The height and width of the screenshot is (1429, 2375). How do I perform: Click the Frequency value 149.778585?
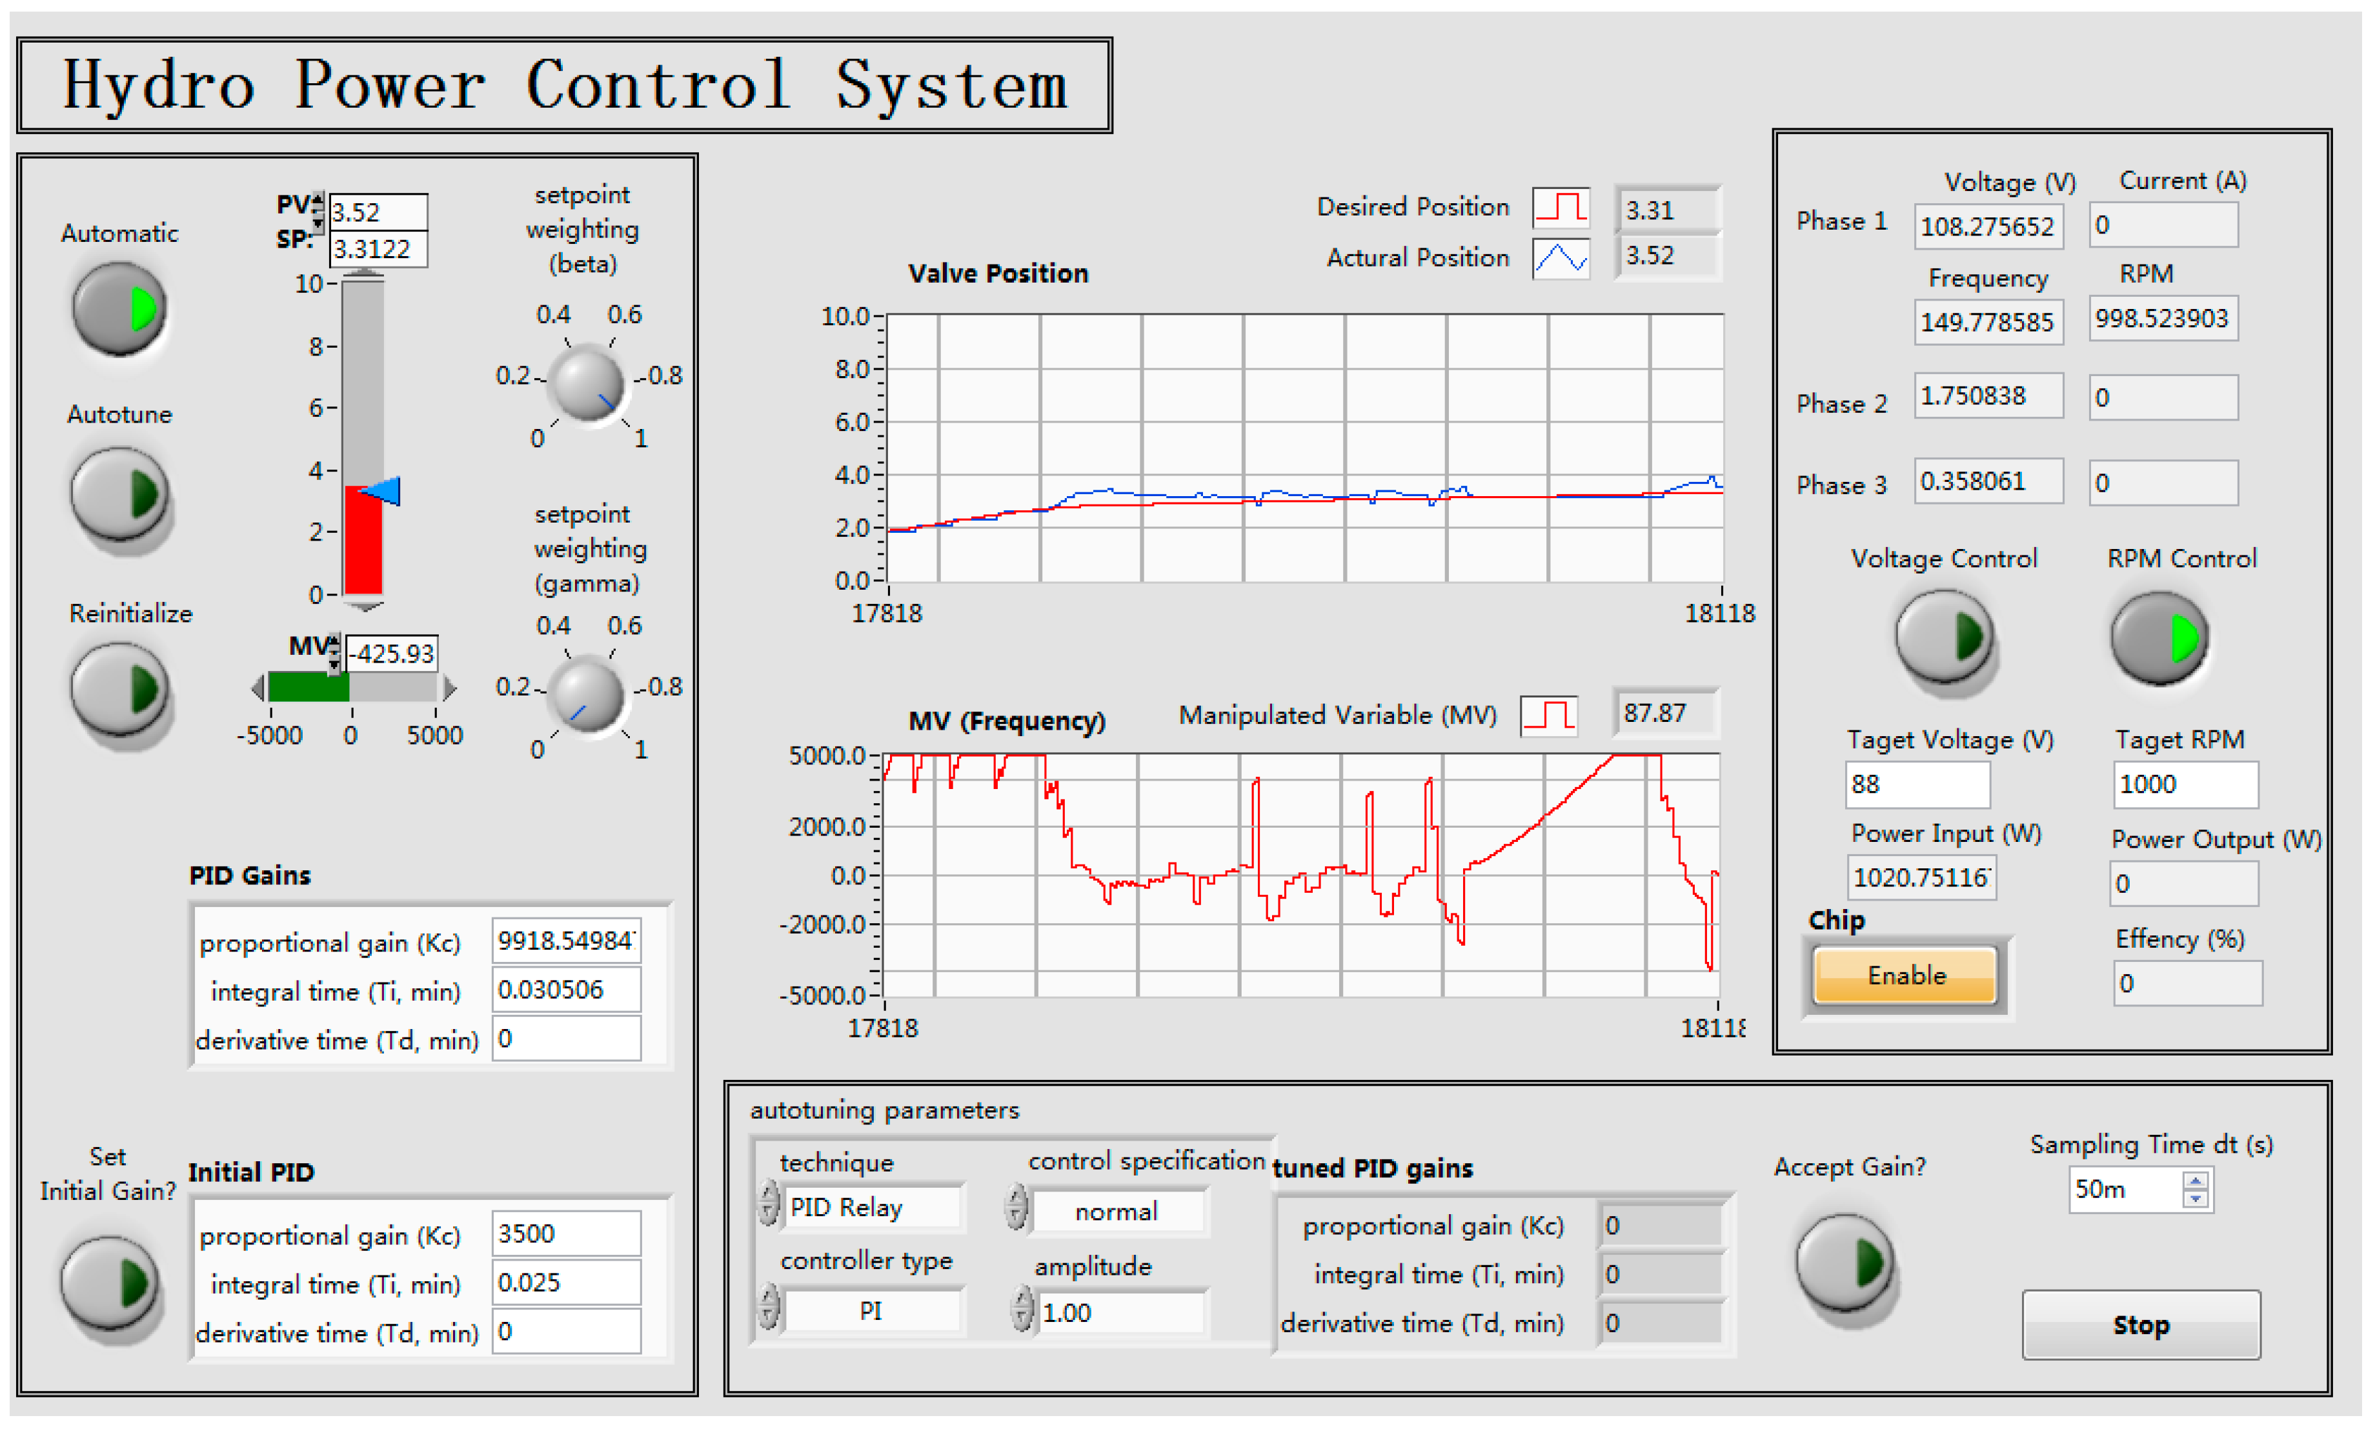(x=1988, y=322)
